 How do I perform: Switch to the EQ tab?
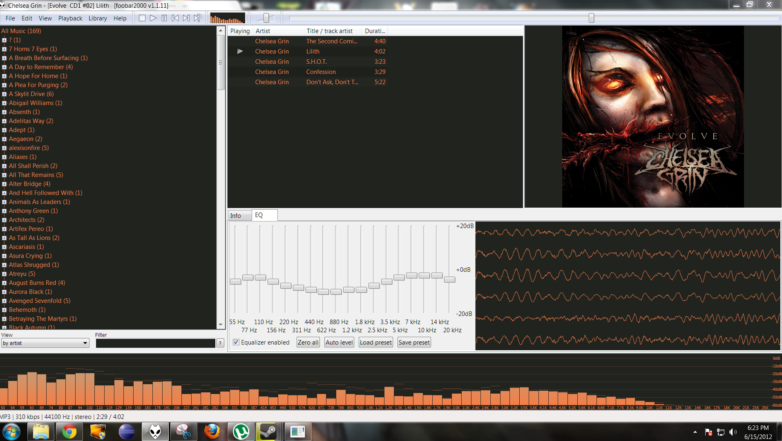point(264,215)
